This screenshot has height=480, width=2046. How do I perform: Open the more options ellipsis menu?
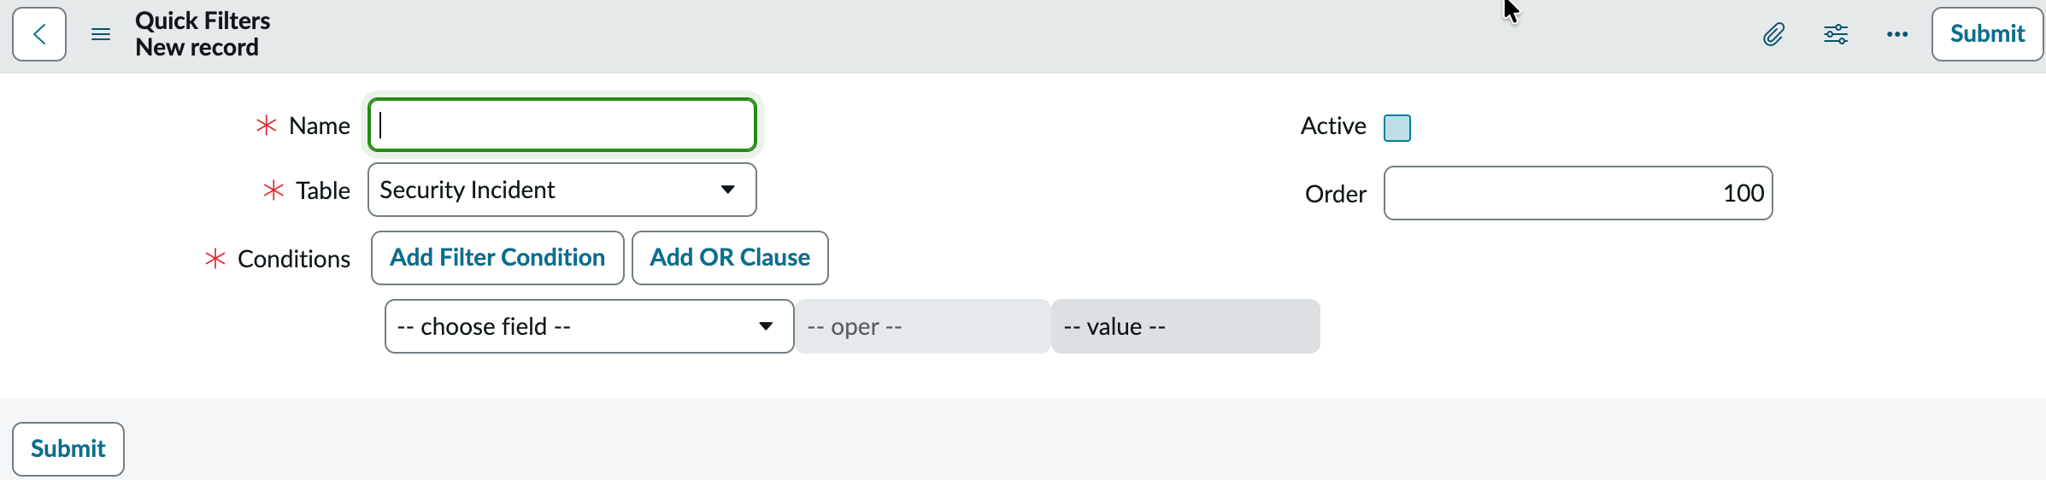tap(1897, 34)
